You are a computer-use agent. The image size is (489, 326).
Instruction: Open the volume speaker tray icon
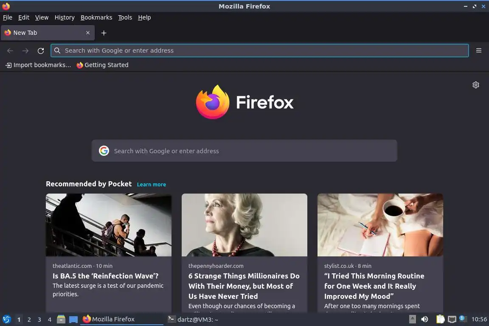coord(424,319)
